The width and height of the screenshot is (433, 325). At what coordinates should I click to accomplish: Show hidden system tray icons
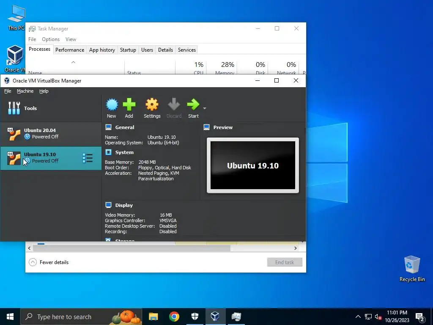tap(358, 317)
